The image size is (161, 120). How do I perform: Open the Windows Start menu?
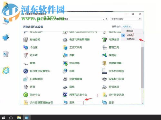click(4, 118)
